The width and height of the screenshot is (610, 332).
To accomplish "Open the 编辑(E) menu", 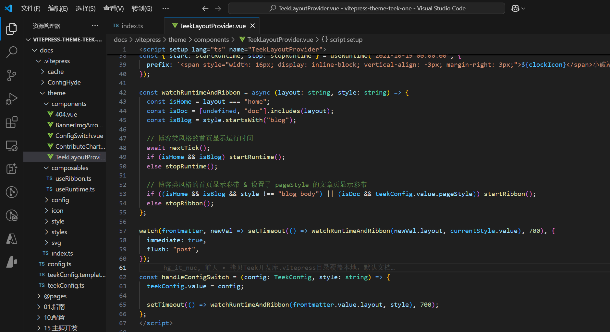I will [x=58, y=8].
